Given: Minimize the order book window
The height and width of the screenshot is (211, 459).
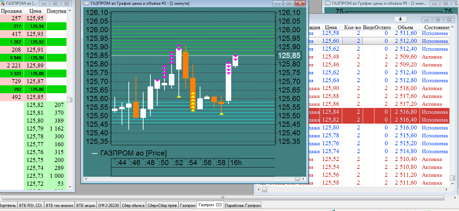Looking at the screenshot, I should 44,3.
